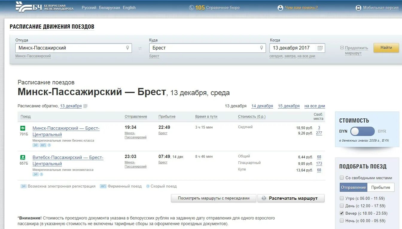Open Чем вам помочь link

point(301,8)
